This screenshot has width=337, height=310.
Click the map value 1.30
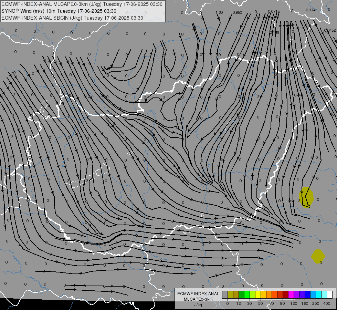(x=219, y=12)
